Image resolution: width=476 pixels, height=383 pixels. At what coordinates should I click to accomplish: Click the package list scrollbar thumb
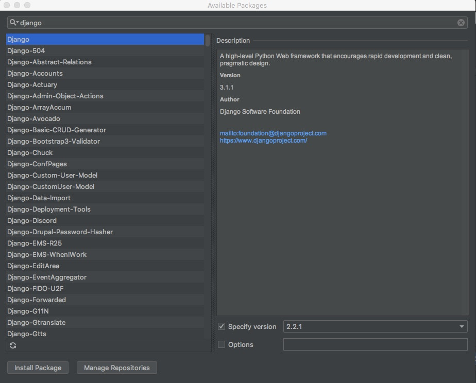point(207,40)
